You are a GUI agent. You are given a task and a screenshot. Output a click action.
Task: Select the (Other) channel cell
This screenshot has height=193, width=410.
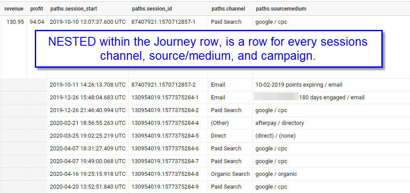click(x=220, y=123)
